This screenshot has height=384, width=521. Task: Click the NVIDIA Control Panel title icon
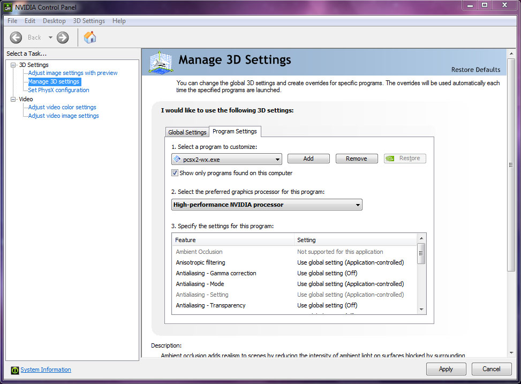tap(8, 7)
